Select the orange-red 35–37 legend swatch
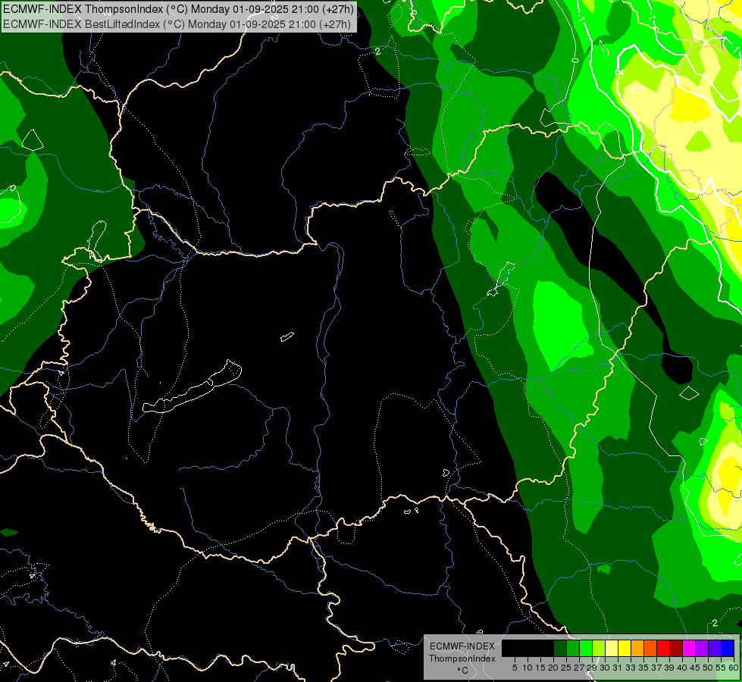This screenshot has height=682, width=742. [x=650, y=648]
